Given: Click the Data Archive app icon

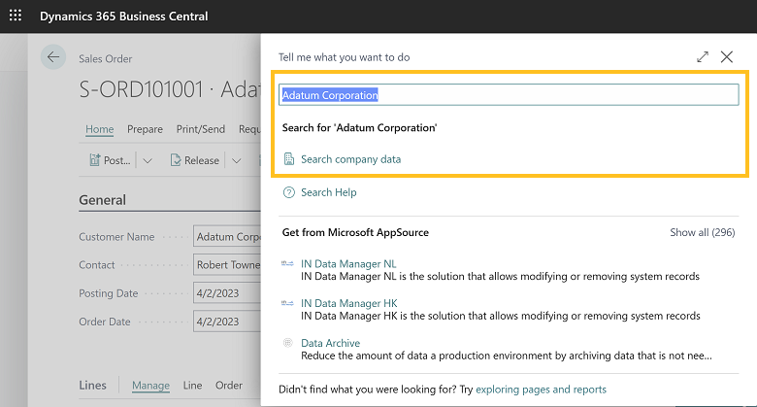Looking at the screenshot, I should [288, 343].
